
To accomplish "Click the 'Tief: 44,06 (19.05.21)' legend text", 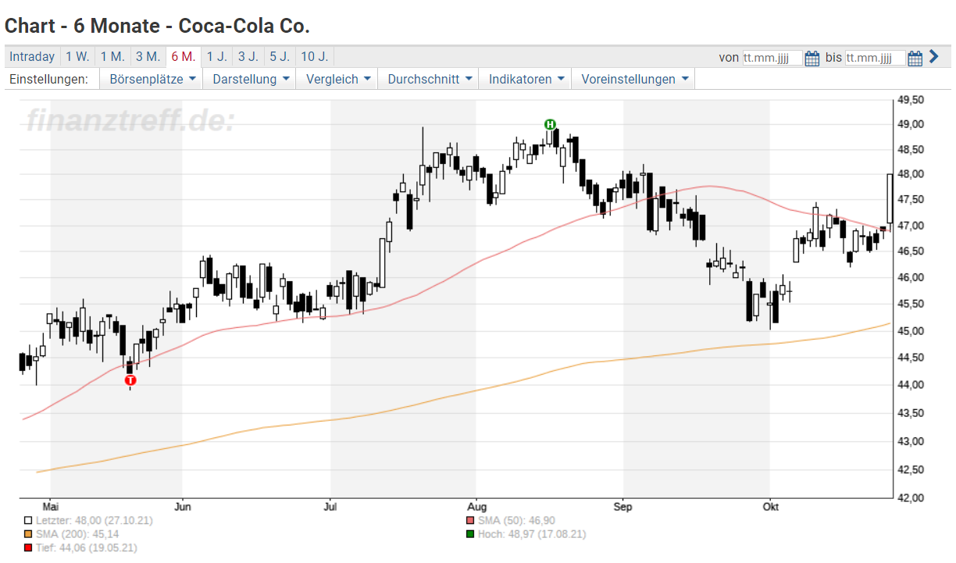I will 87,548.
